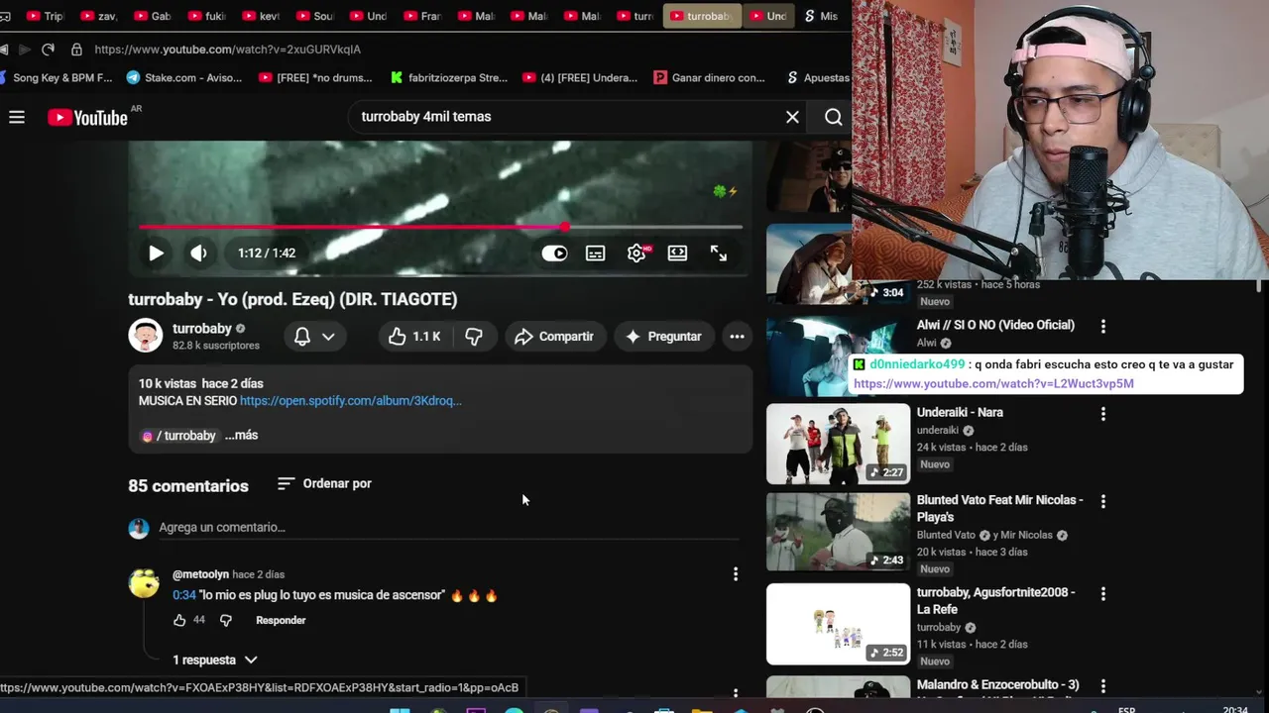Screen dimensions: 1269x713
Task: Enter fullscreen in the video player
Action: (719, 254)
